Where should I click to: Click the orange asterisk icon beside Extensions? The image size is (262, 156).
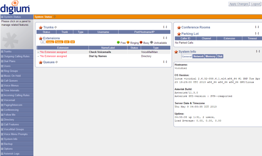(41, 38)
